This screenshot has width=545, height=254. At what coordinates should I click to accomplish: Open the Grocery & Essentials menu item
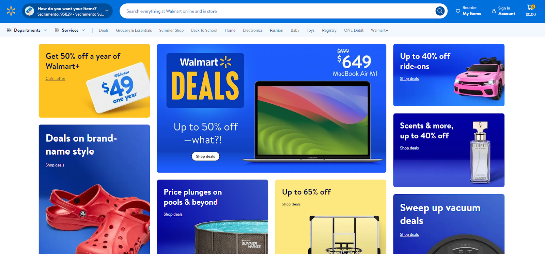(134, 30)
